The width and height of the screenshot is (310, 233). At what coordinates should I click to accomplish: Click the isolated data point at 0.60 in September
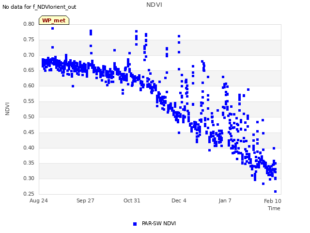coord(73,86)
